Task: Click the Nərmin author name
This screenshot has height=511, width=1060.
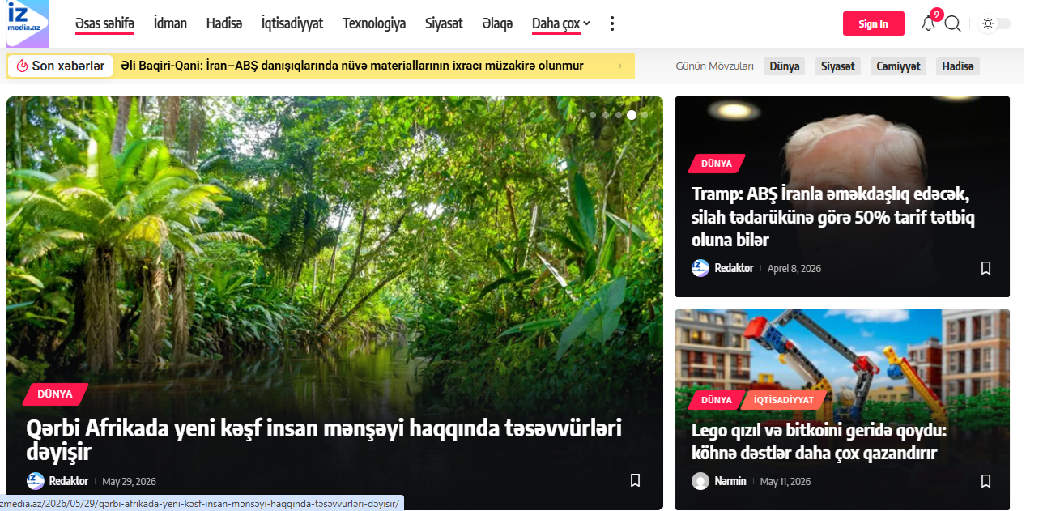Action: coord(730,481)
